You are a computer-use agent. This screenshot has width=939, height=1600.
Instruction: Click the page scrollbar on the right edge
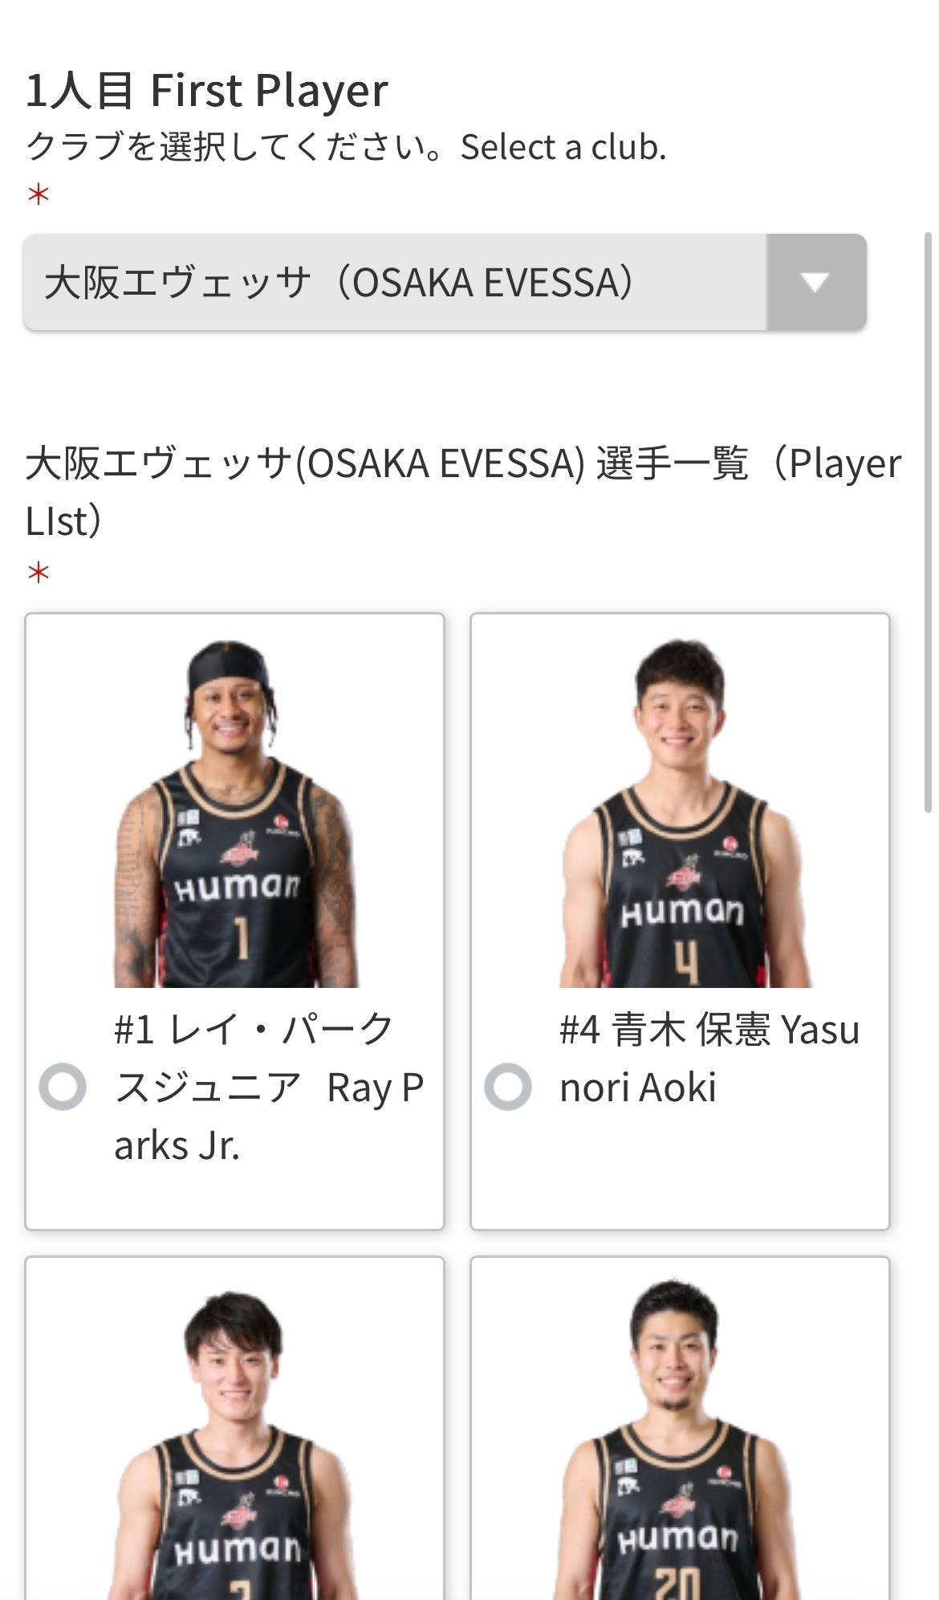pos(928,522)
